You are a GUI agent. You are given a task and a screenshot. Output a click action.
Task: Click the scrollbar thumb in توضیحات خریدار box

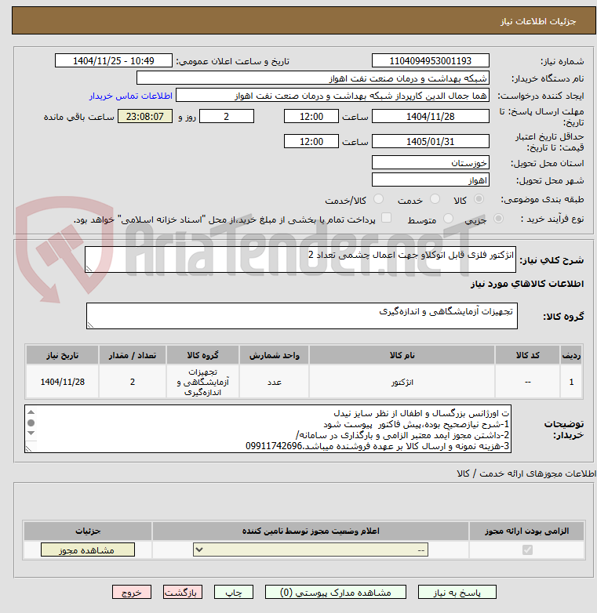pyautogui.click(x=31, y=423)
